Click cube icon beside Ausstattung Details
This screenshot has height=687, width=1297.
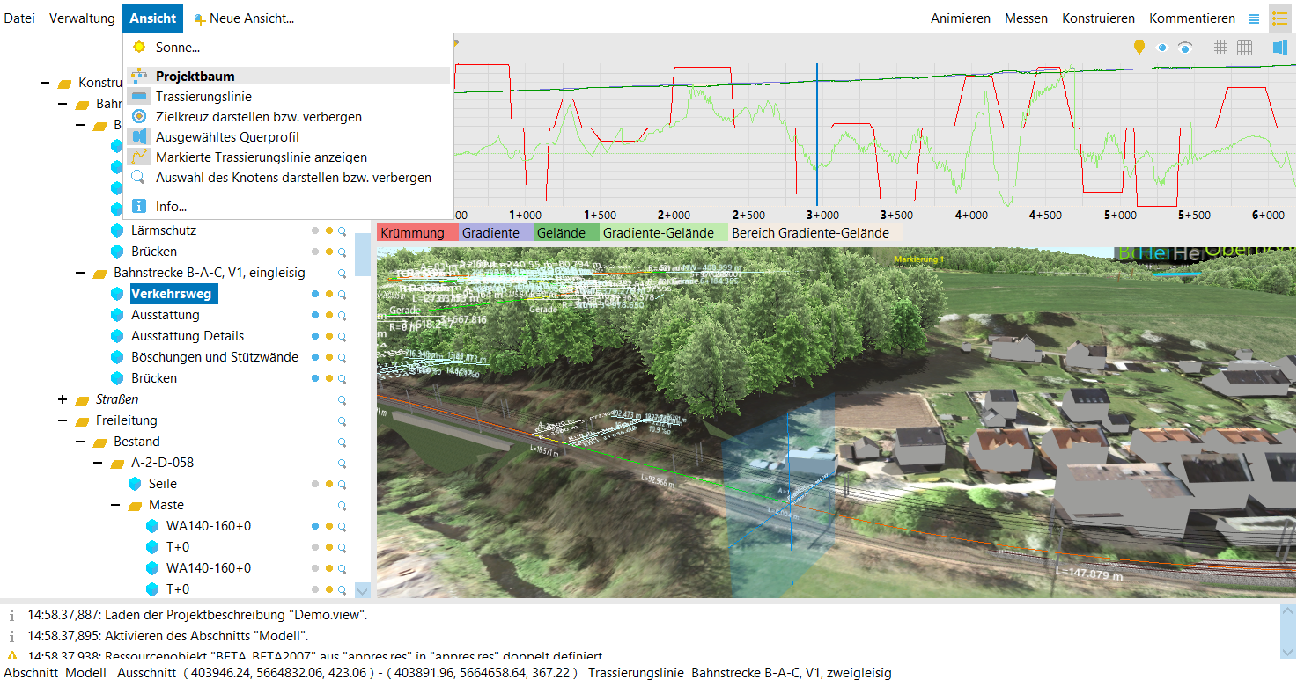pos(116,336)
